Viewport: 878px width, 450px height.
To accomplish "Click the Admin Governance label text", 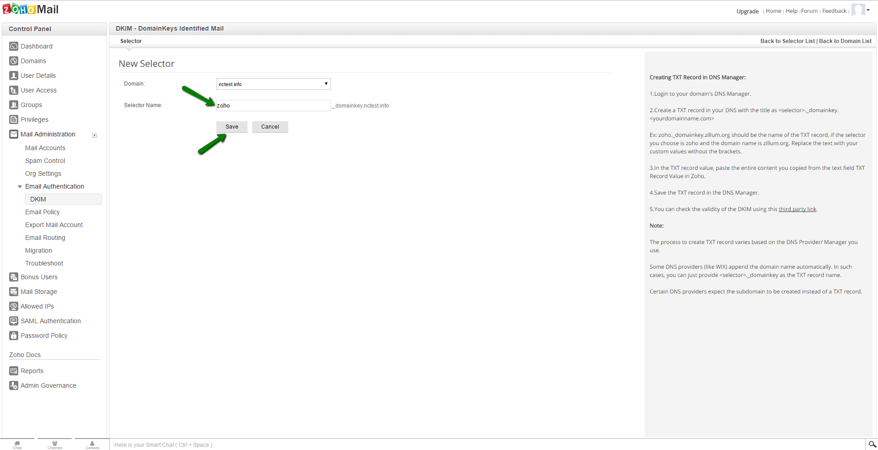I will click(48, 385).
